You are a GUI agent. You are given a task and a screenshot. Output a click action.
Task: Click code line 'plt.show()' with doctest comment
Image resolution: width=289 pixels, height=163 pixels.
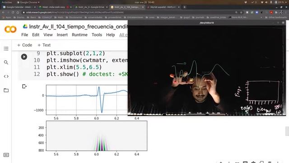[x=87, y=74]
